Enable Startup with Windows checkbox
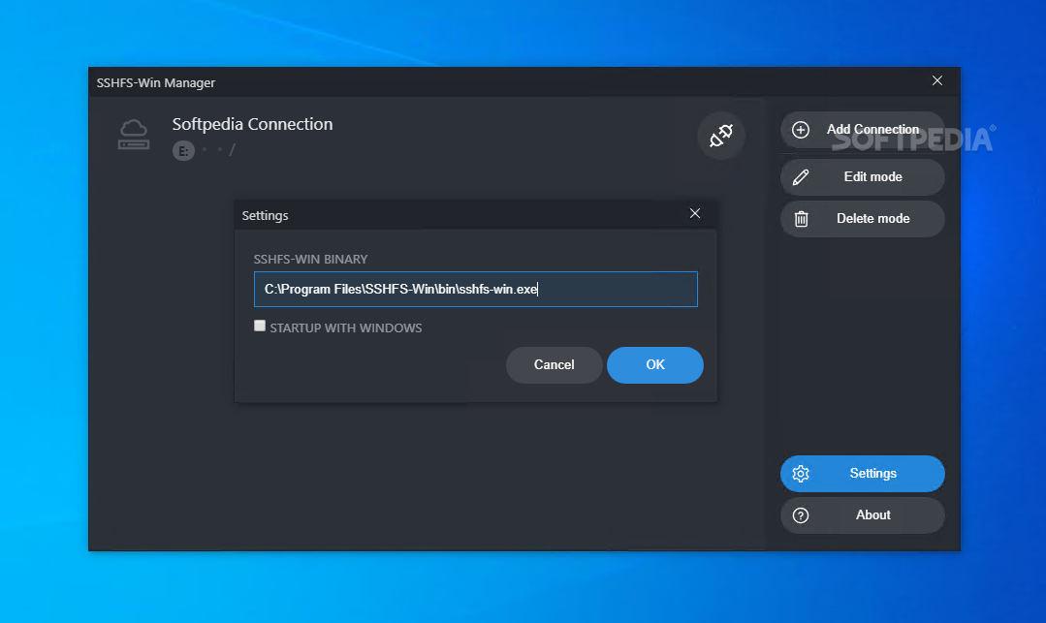 pos(260,326)
